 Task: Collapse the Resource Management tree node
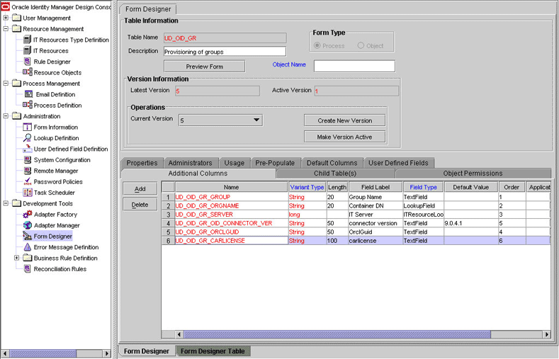6,28
